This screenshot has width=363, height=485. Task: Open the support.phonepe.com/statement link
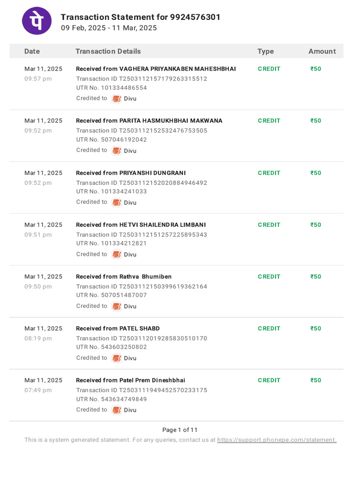click(277, 440)
